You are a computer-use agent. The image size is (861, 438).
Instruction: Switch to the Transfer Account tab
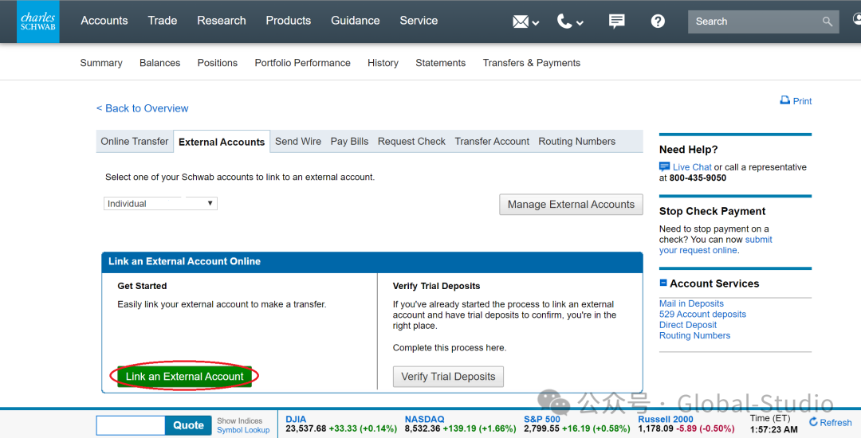click(x=492, y=142)
